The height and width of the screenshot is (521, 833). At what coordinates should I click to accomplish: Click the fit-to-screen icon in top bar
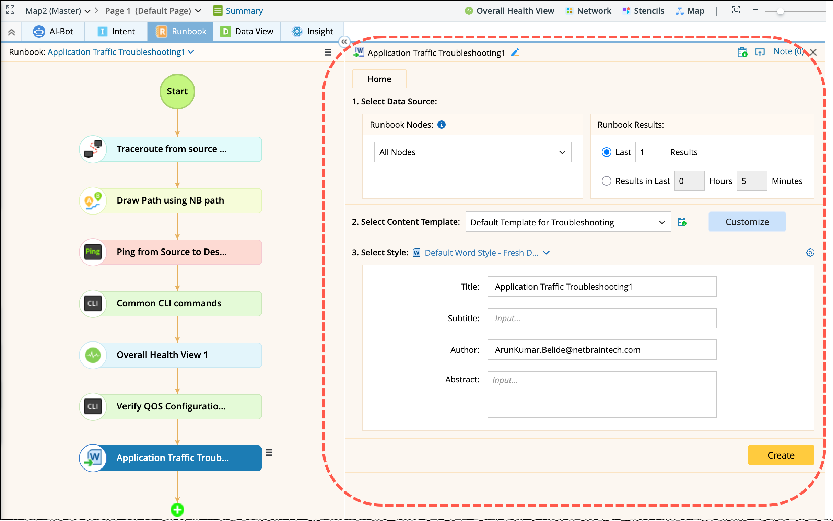[x=736, y=10]
